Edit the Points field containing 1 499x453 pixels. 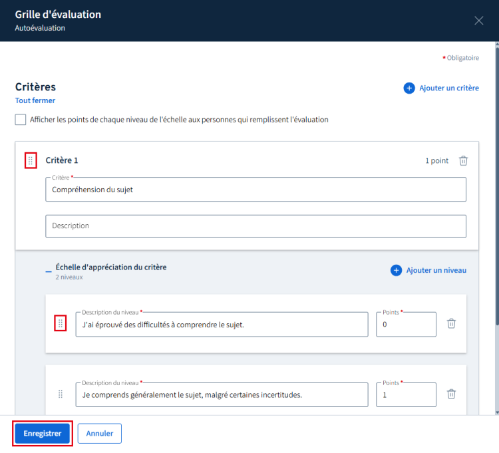406,394
